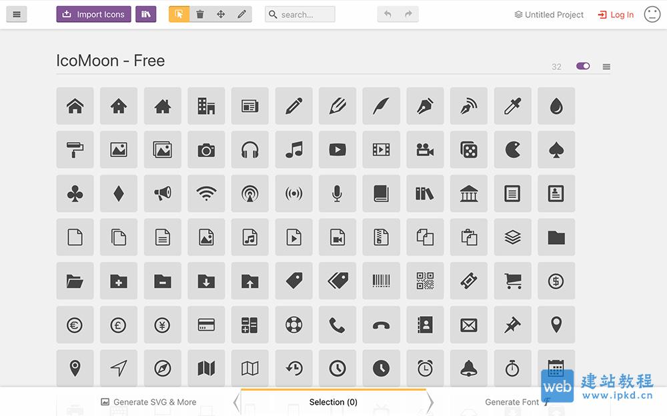
Task: Open the icon library manager
Action: click(x=145, y=14)
